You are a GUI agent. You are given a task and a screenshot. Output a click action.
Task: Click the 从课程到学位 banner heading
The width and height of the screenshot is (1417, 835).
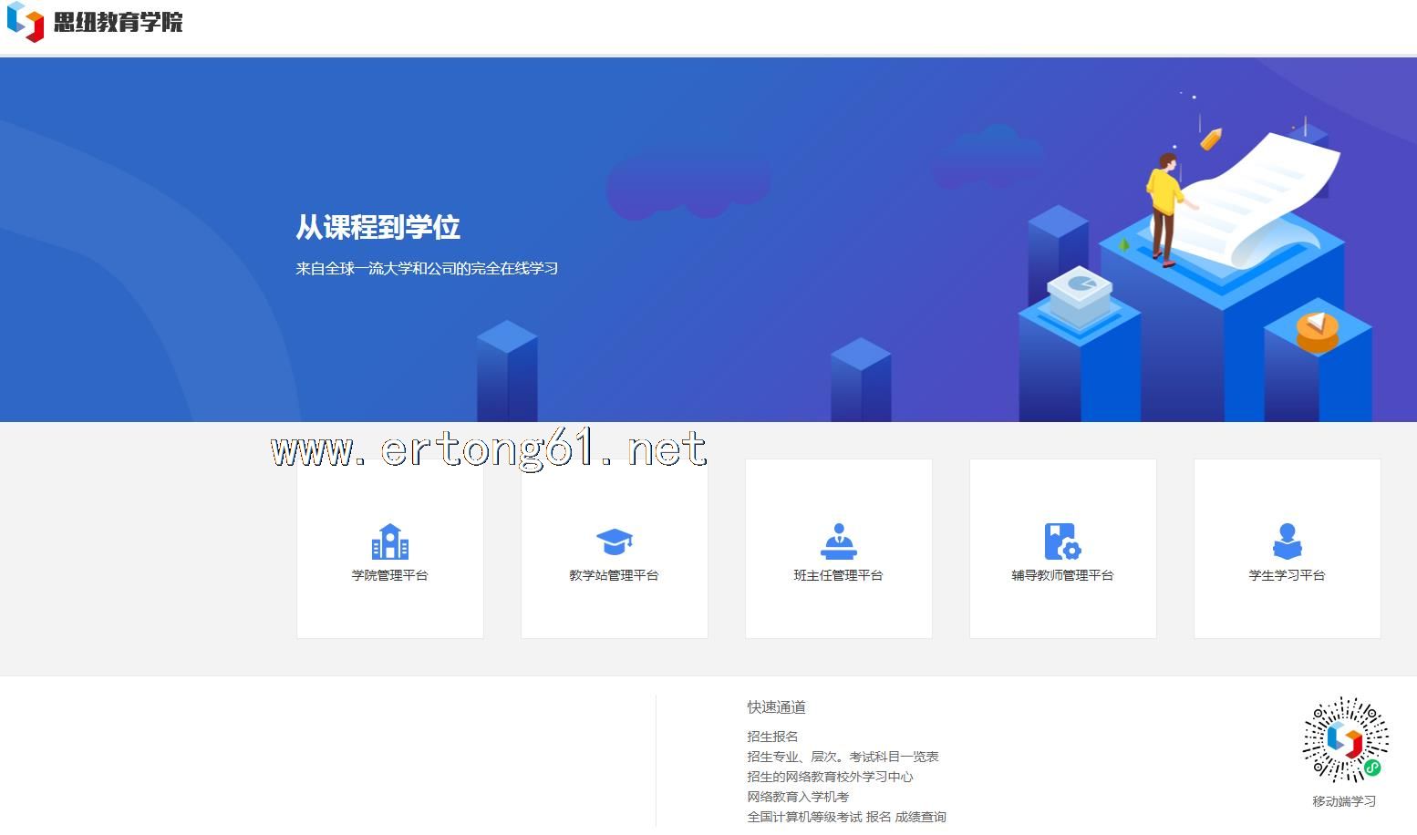click(x=378, y=227)
